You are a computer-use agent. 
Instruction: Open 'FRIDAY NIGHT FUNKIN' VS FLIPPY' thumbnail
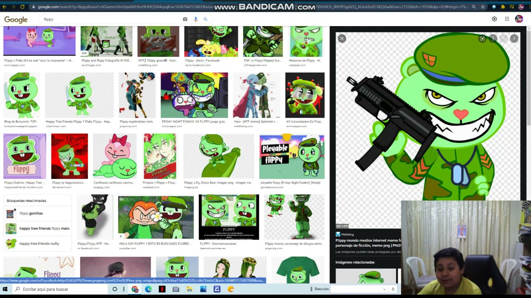[x=194, y=95]
